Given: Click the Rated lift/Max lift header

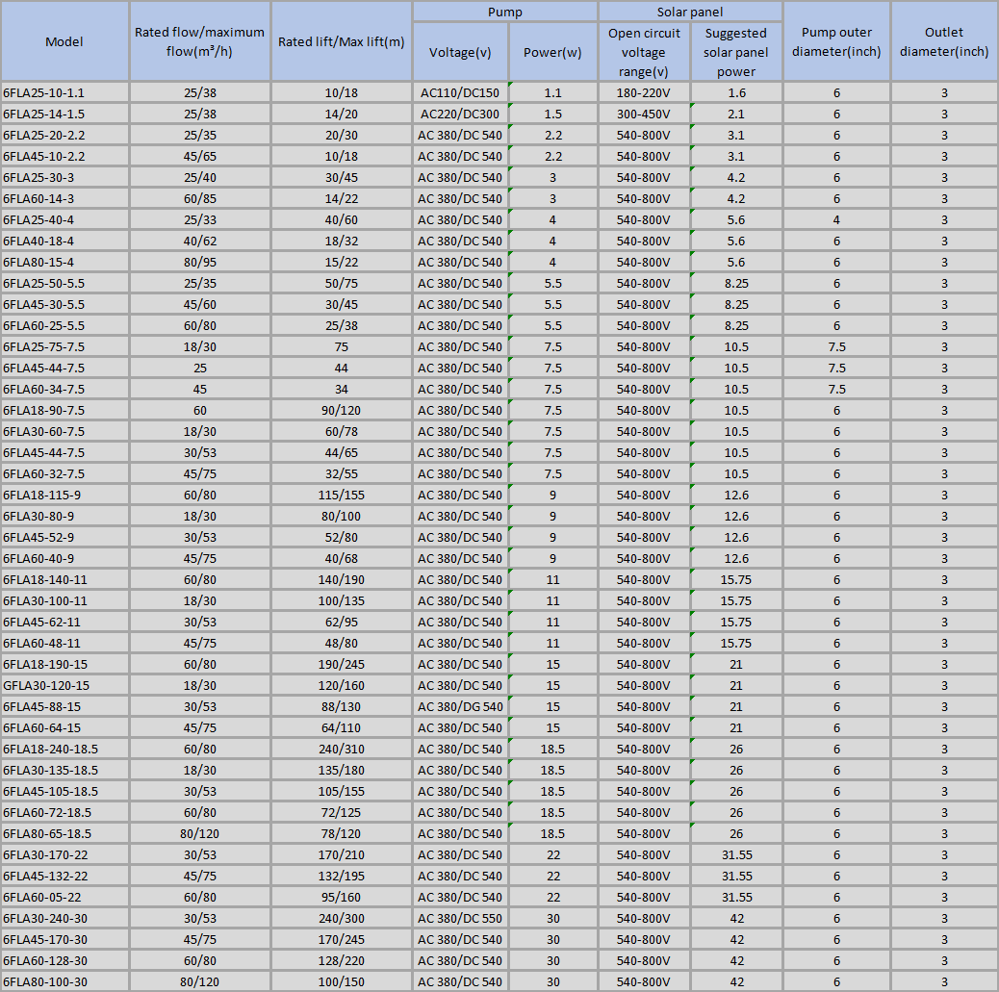Looking at the screenshot, I should tap(342, 41).
